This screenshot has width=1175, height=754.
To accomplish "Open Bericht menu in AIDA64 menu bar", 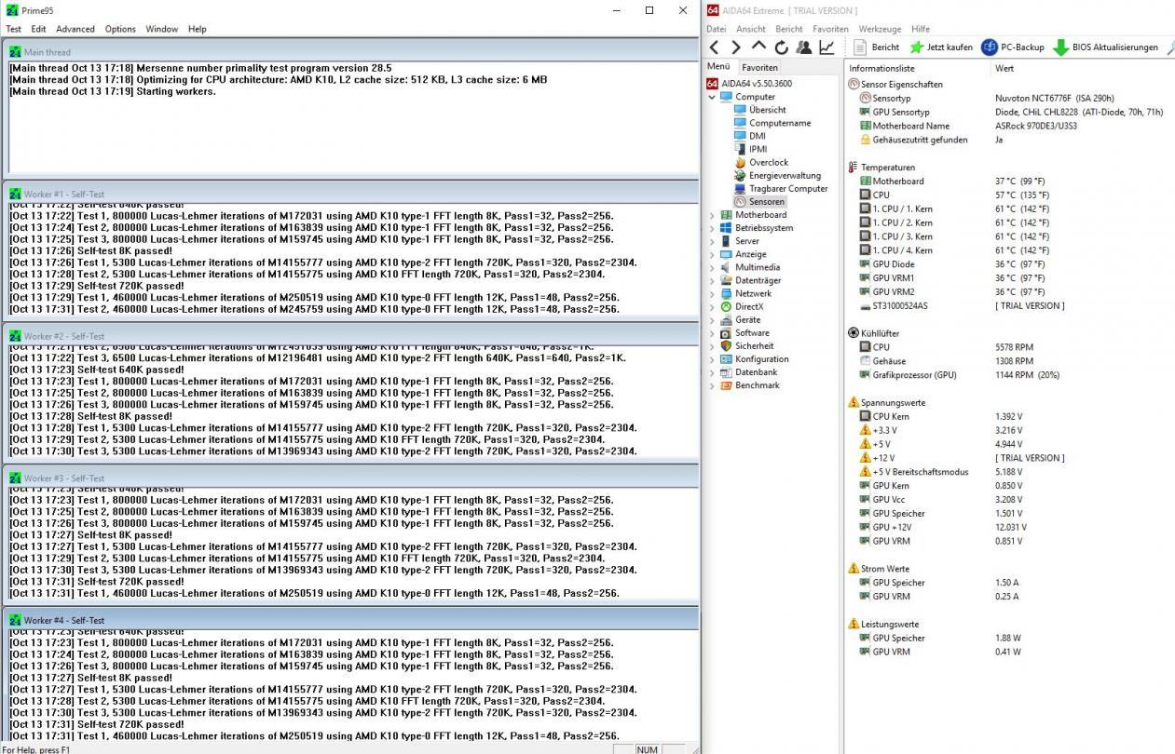I will [x=788, y=29].
